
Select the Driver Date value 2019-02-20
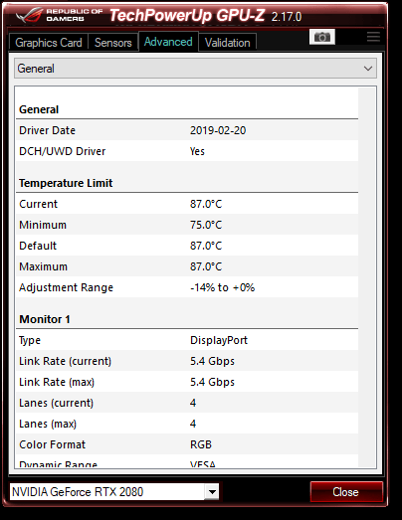click(x=218, y=130)
